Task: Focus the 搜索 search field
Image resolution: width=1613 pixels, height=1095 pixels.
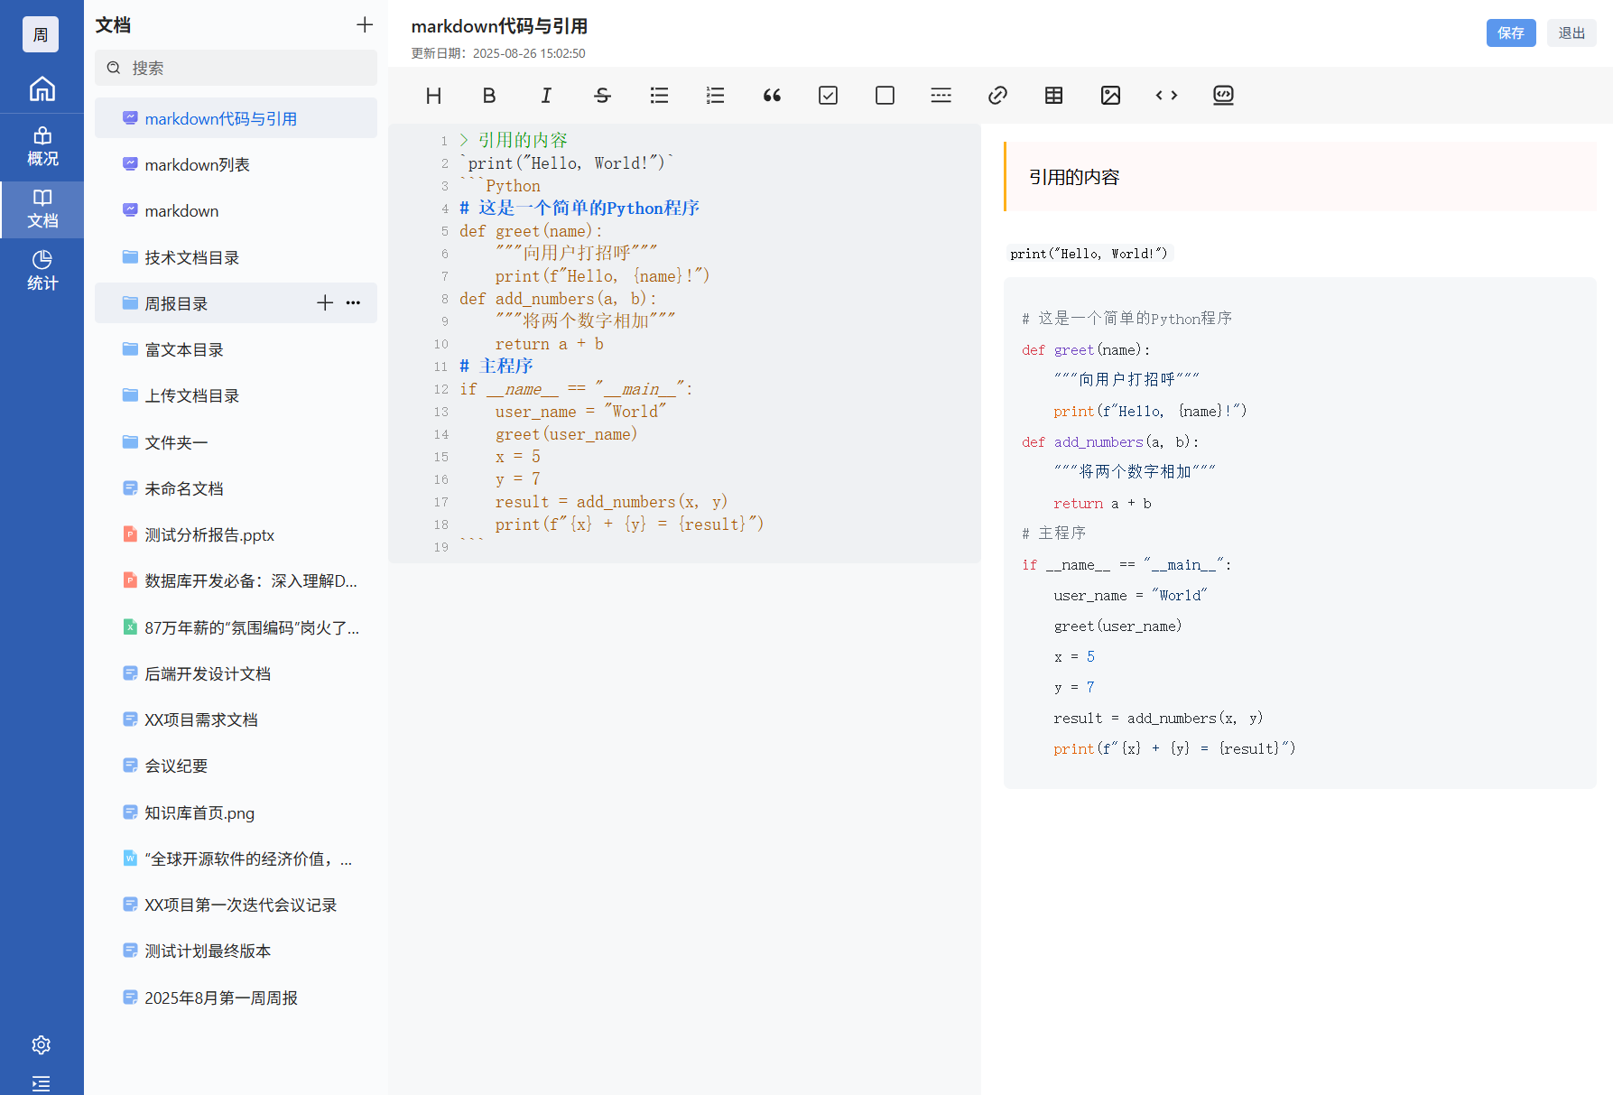Action: [236, 68]
